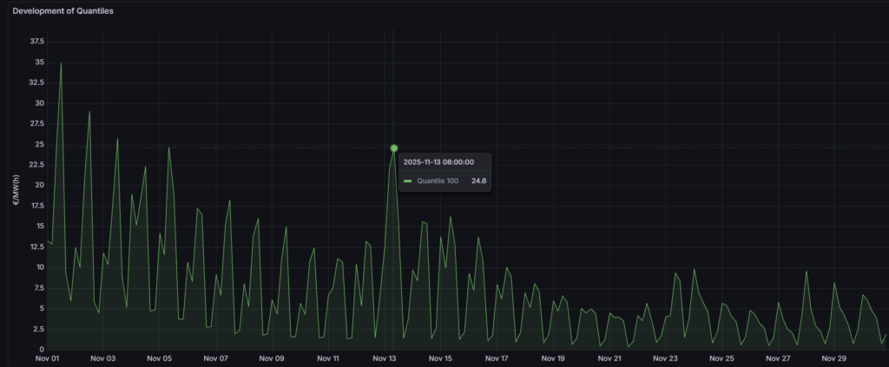Click the Nov 15 date tick label
This screenshot has width=889, height=367.
pyautogui.click(x=441, y=357)
